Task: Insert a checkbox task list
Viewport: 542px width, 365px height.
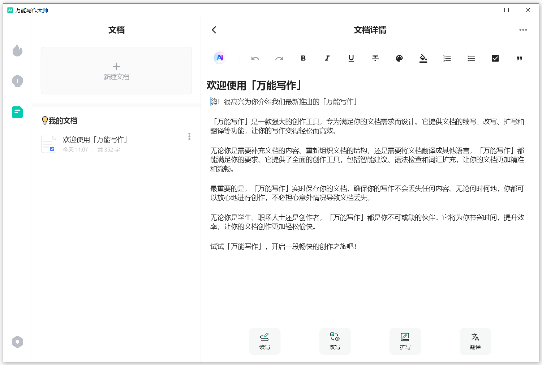Action: pyautogui.click(x=495, y=58)
